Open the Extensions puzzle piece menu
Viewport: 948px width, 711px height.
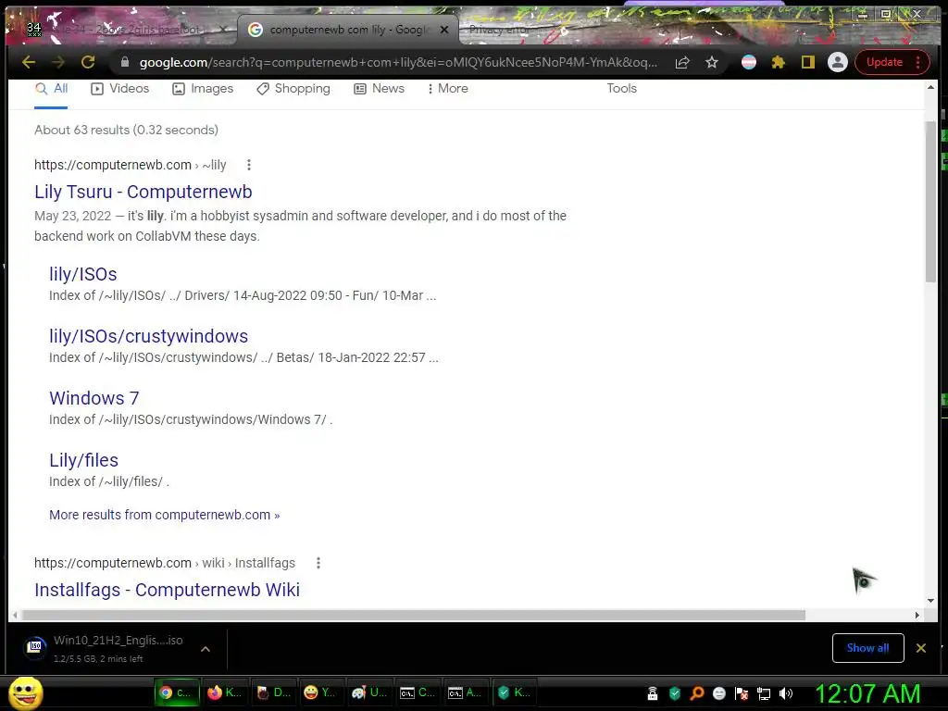pos(778,62)
